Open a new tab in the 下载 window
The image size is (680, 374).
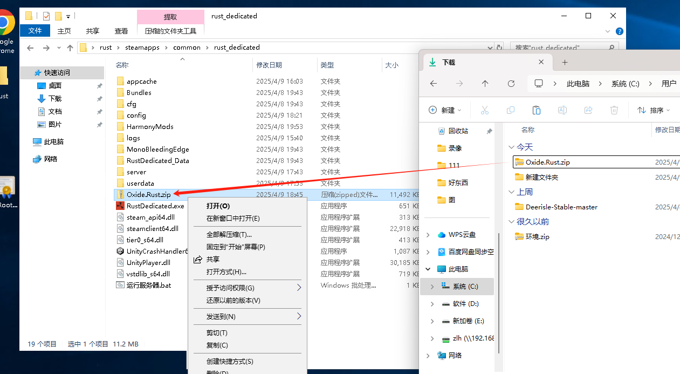coord(565,63)
